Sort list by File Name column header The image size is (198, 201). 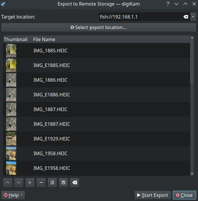point(110,39)
